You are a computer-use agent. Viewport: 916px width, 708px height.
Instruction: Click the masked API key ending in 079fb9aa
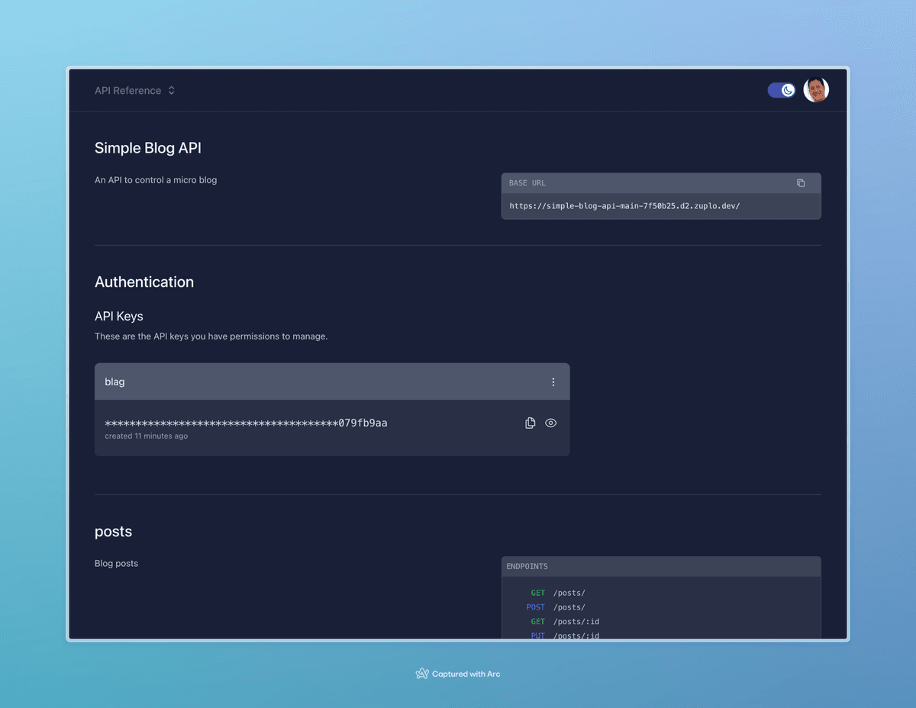[x=246, y=423]
